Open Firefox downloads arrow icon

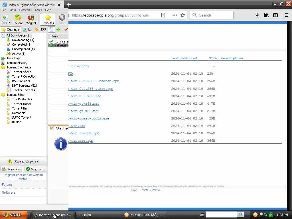(x=257, y=15)
